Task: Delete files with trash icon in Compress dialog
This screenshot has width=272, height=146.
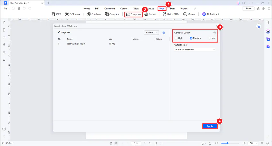Action: click(164, 33)
